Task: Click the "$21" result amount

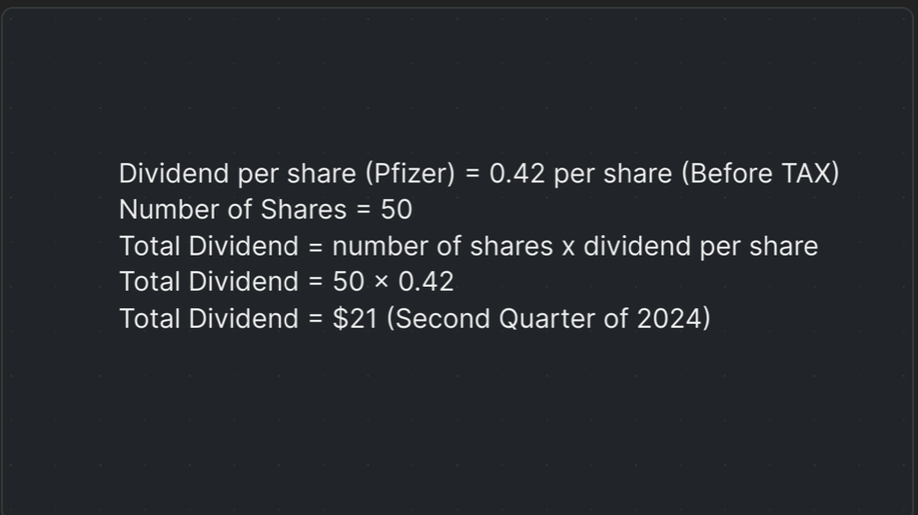Action: point(355,318)
